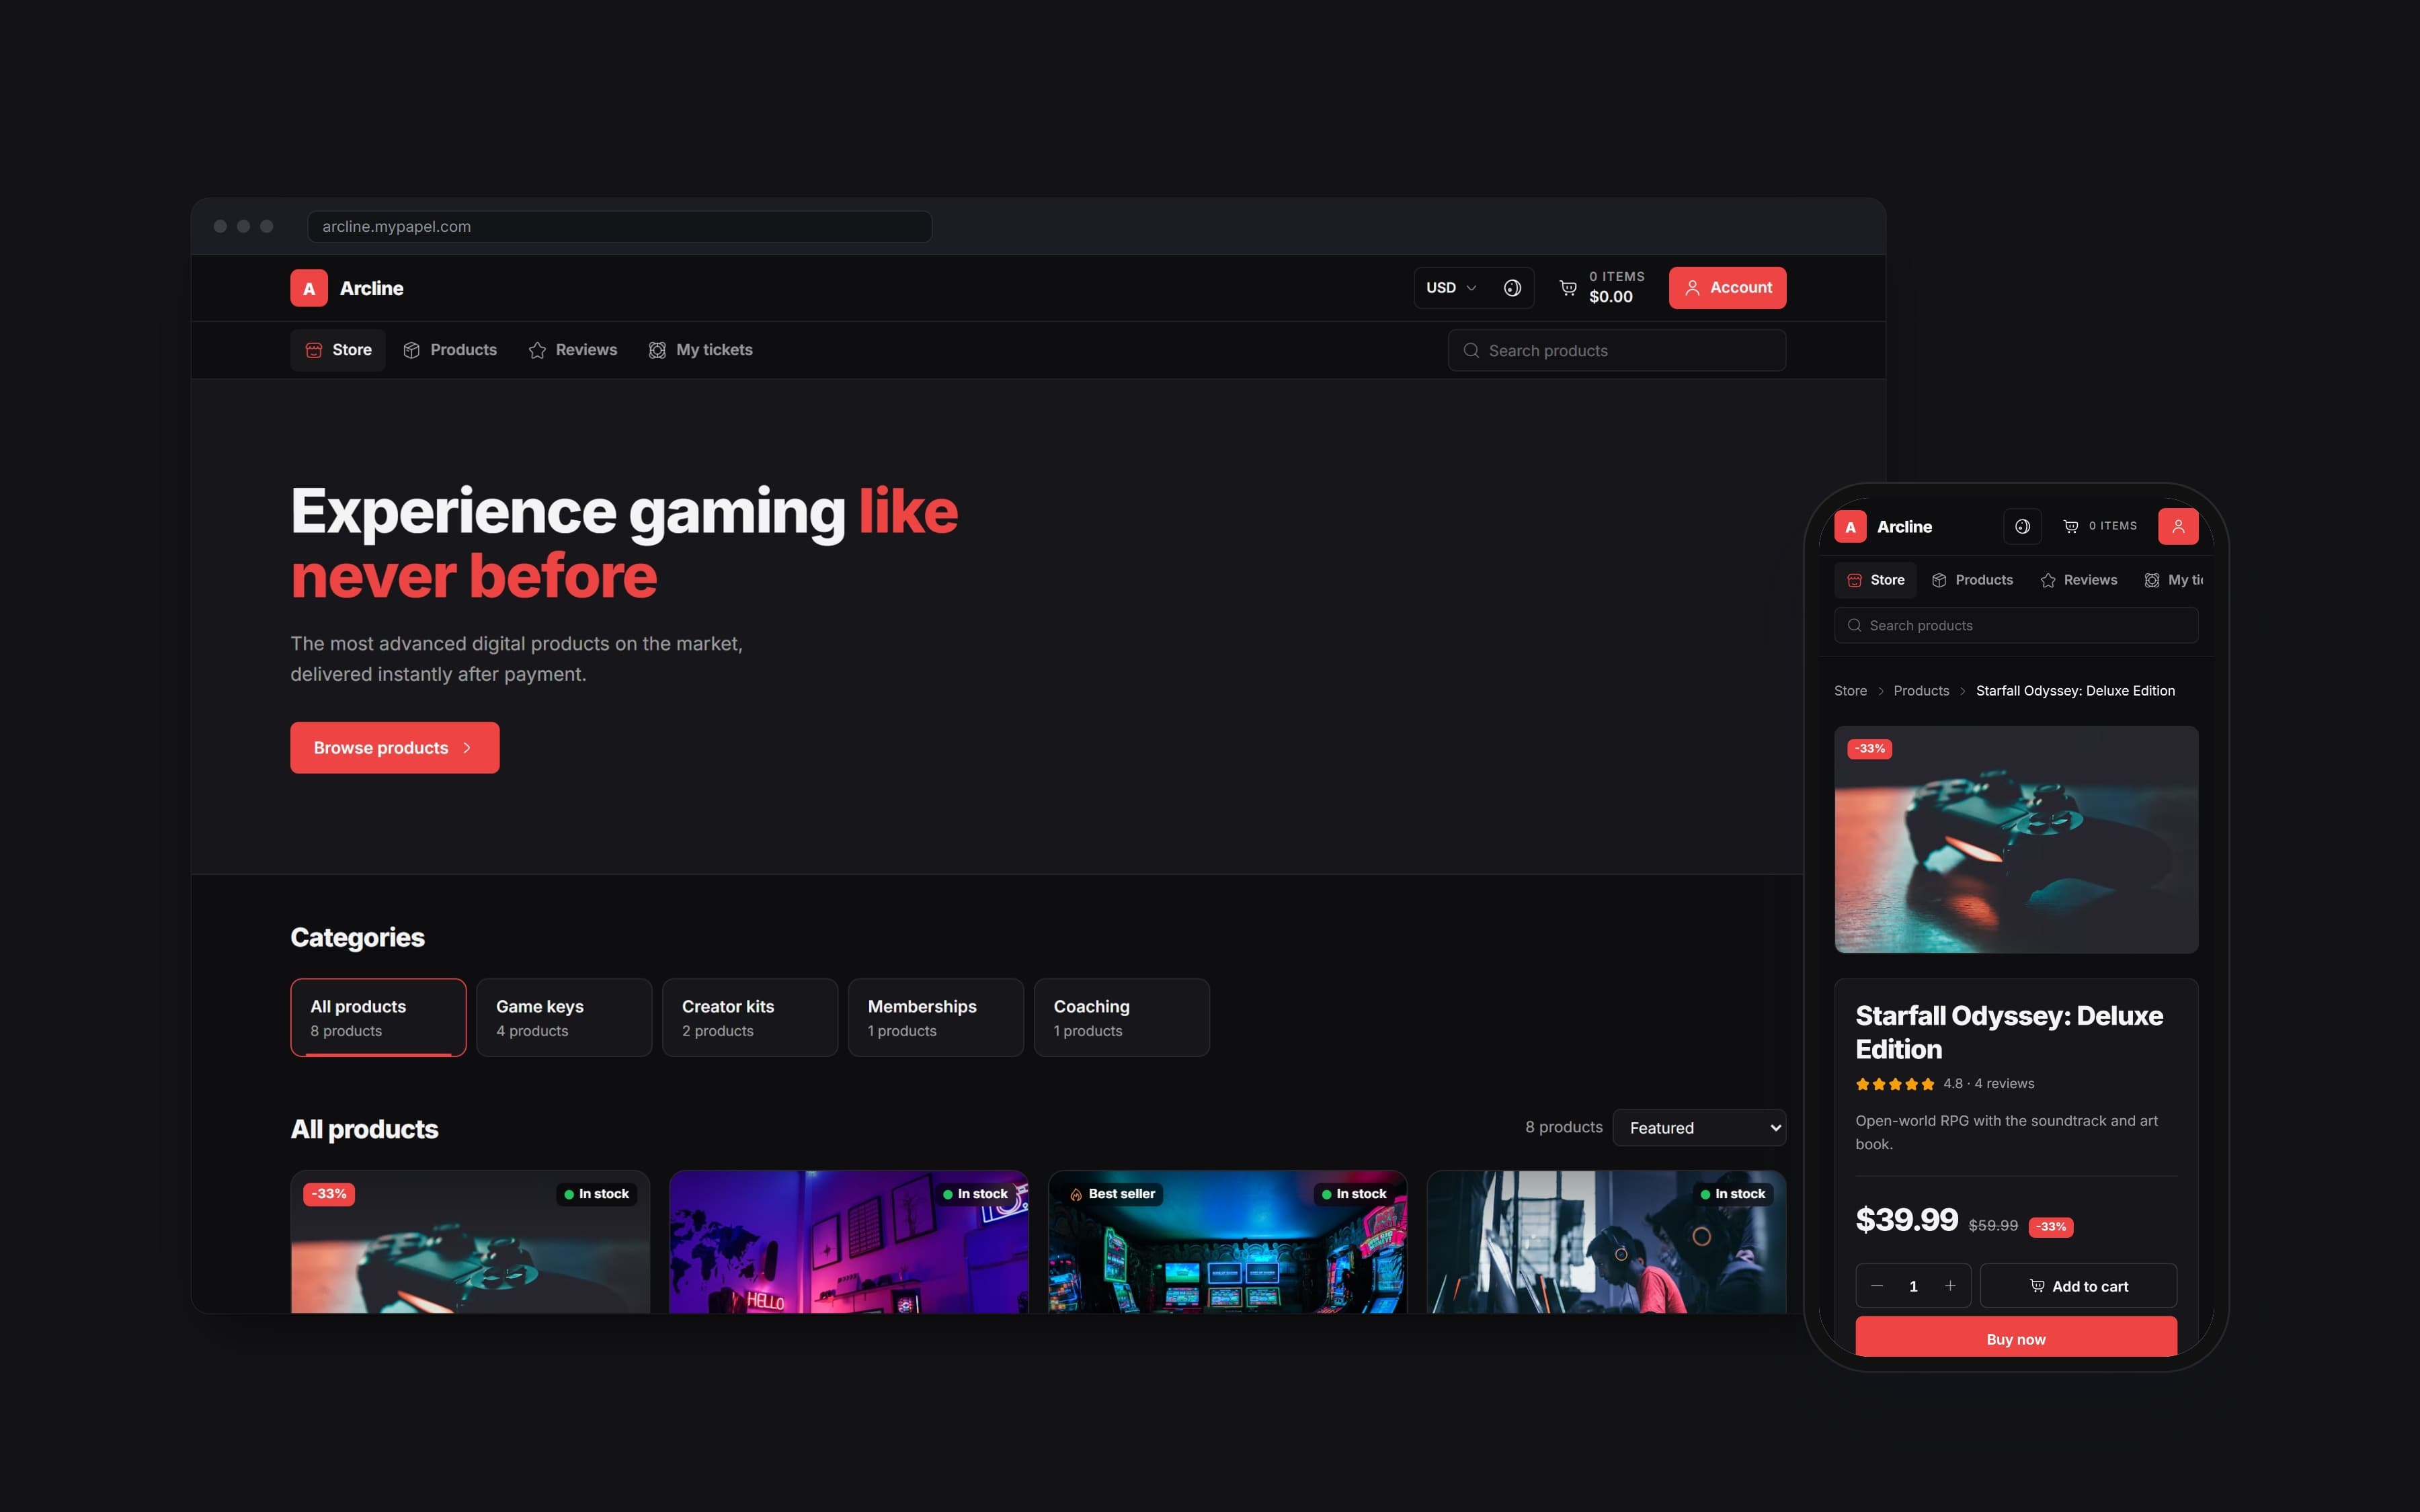Open the product card with the person in headphones

click(x=1606, y=1243)
